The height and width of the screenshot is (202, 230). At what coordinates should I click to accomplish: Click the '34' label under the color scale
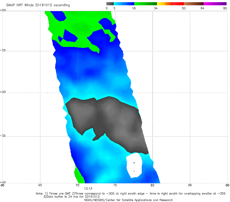tap(156, 8)
